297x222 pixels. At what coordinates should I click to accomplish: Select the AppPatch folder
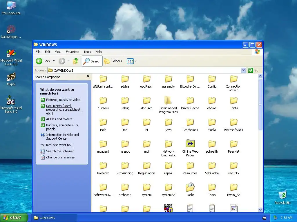146,82
